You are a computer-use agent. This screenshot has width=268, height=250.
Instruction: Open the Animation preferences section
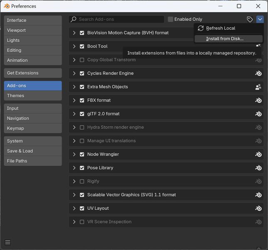coord(33,60)
